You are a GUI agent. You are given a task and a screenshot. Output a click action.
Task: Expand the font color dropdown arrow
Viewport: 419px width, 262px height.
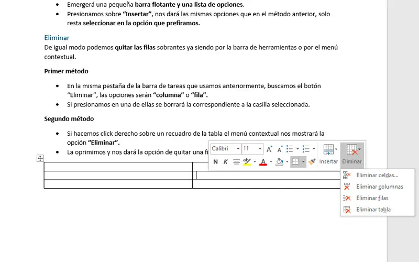click(271, 162)
